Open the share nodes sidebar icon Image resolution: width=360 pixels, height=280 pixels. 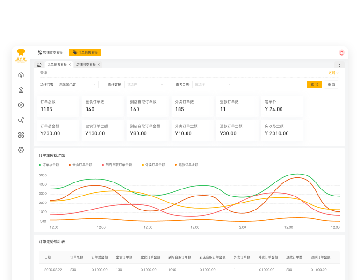pos(21,120)
